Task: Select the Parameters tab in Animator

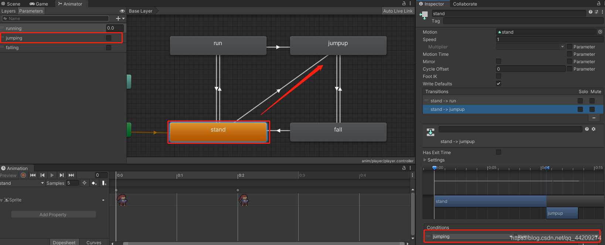Action: (x=31, y=11)
